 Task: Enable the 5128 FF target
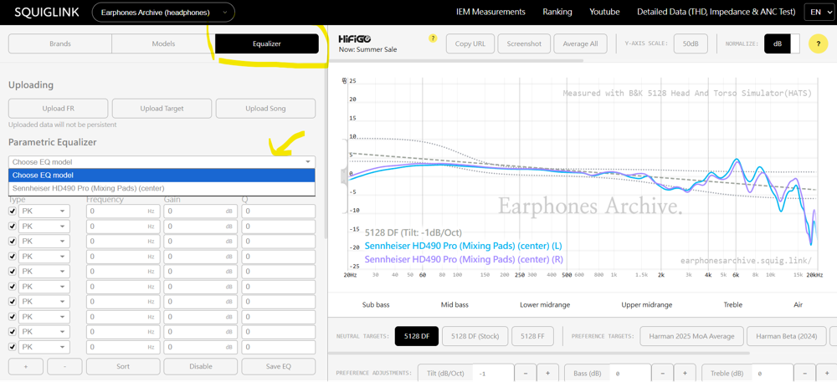(x=531, y=336)
